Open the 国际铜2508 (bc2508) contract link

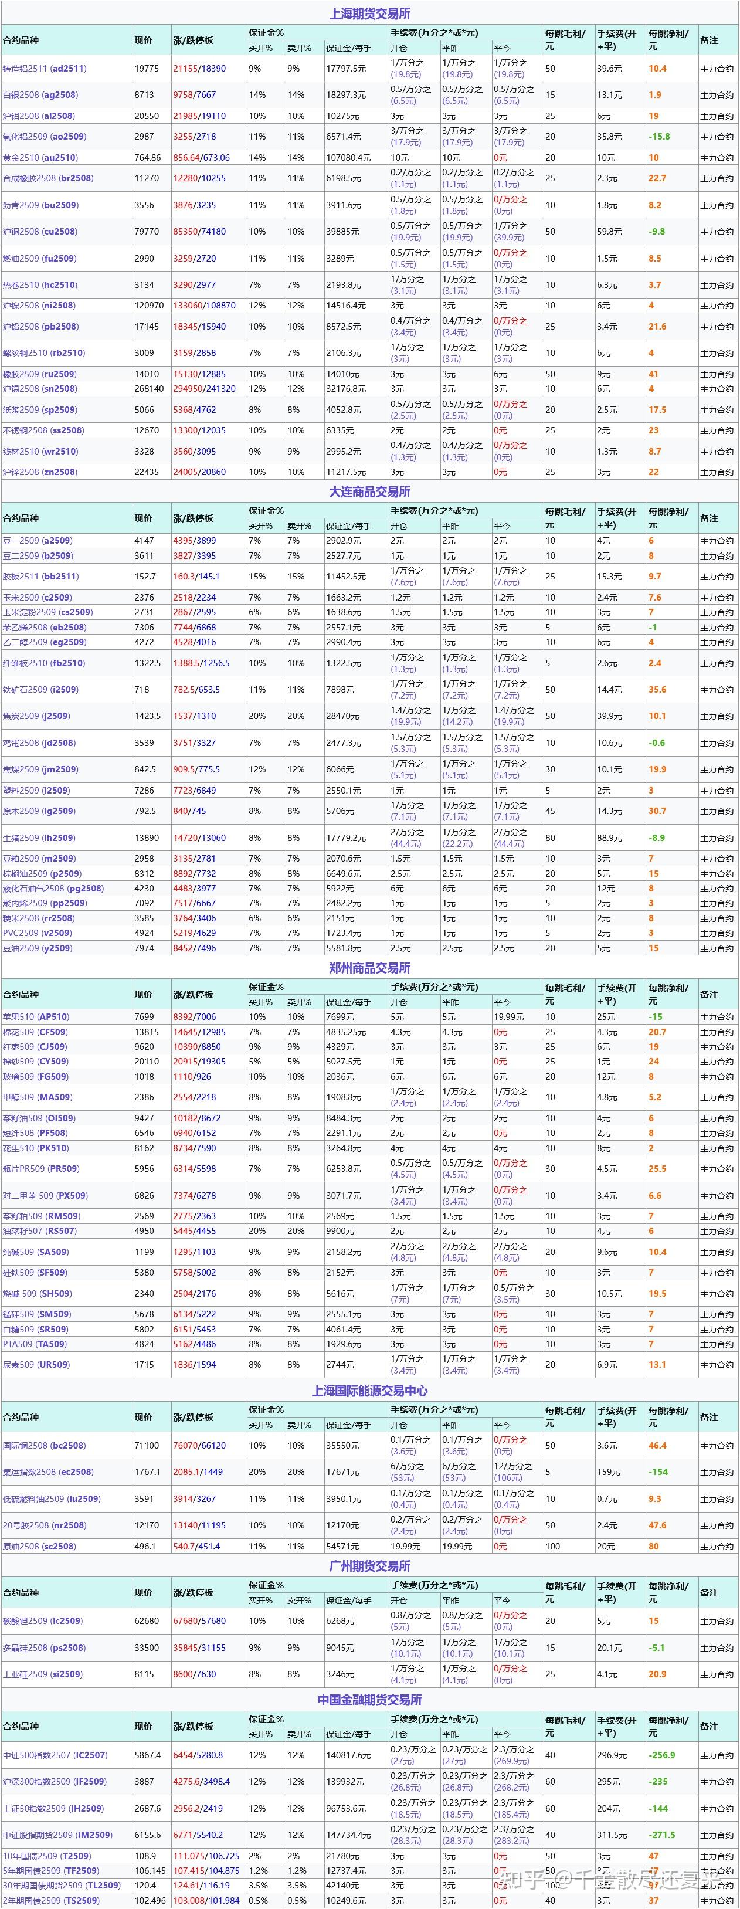[45, 1445]
